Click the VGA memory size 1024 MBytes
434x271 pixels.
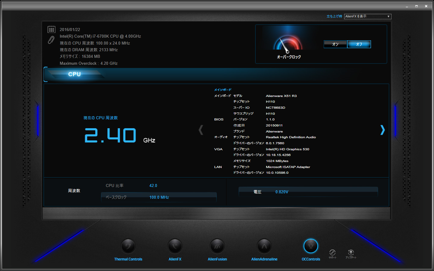(277, 161)
